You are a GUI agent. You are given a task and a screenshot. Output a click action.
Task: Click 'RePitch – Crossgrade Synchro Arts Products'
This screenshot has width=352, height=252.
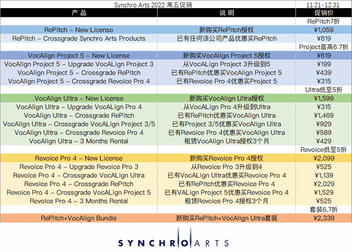79,38
